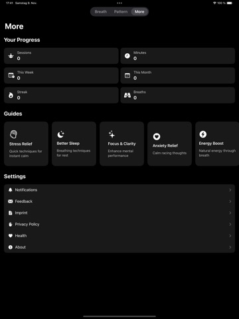
Task: Select the Streak label text
Action: pyautogui.click(x=22, y=92)
